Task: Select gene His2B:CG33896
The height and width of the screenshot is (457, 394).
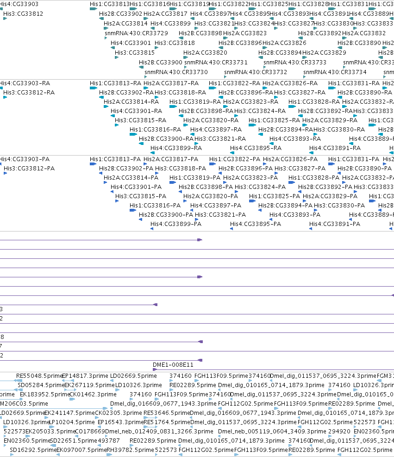Action: pos(240,43)
